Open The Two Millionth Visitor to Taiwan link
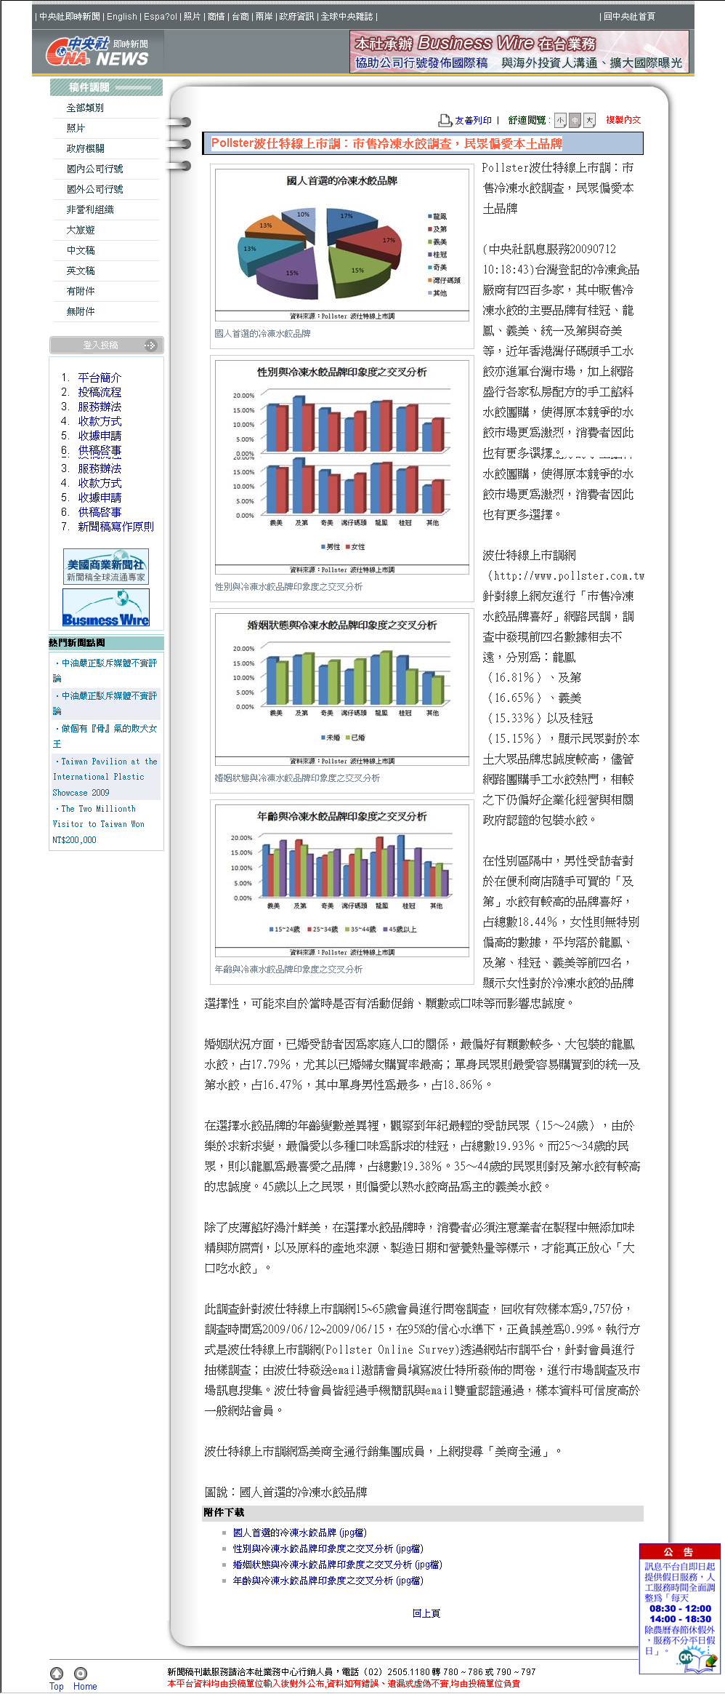 coord(99,824)
